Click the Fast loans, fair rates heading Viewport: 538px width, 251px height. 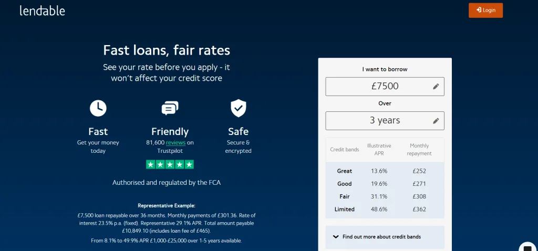[167, 50]
